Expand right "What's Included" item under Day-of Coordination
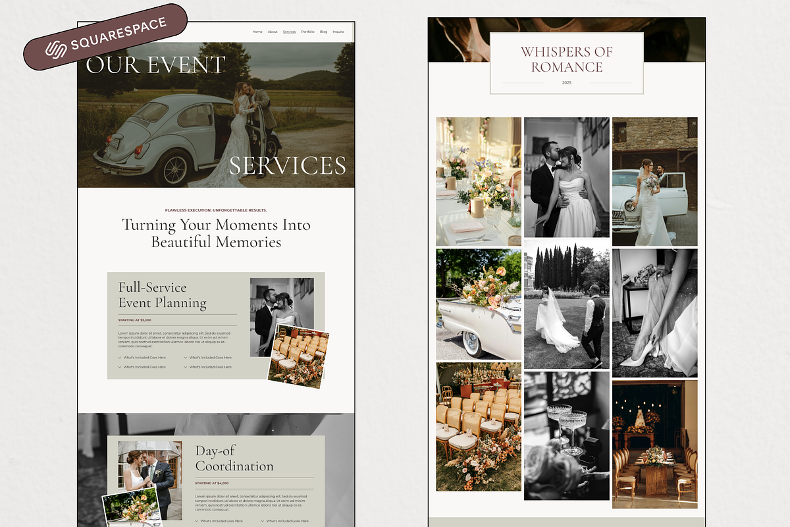 (x=285, y=521)
